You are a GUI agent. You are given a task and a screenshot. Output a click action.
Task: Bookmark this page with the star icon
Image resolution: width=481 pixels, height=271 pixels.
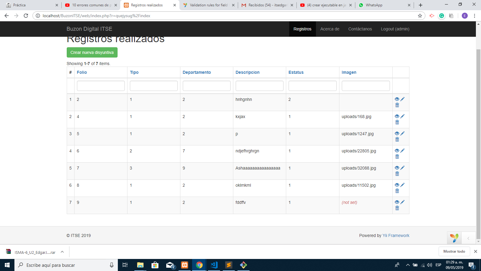click(420, 16)
